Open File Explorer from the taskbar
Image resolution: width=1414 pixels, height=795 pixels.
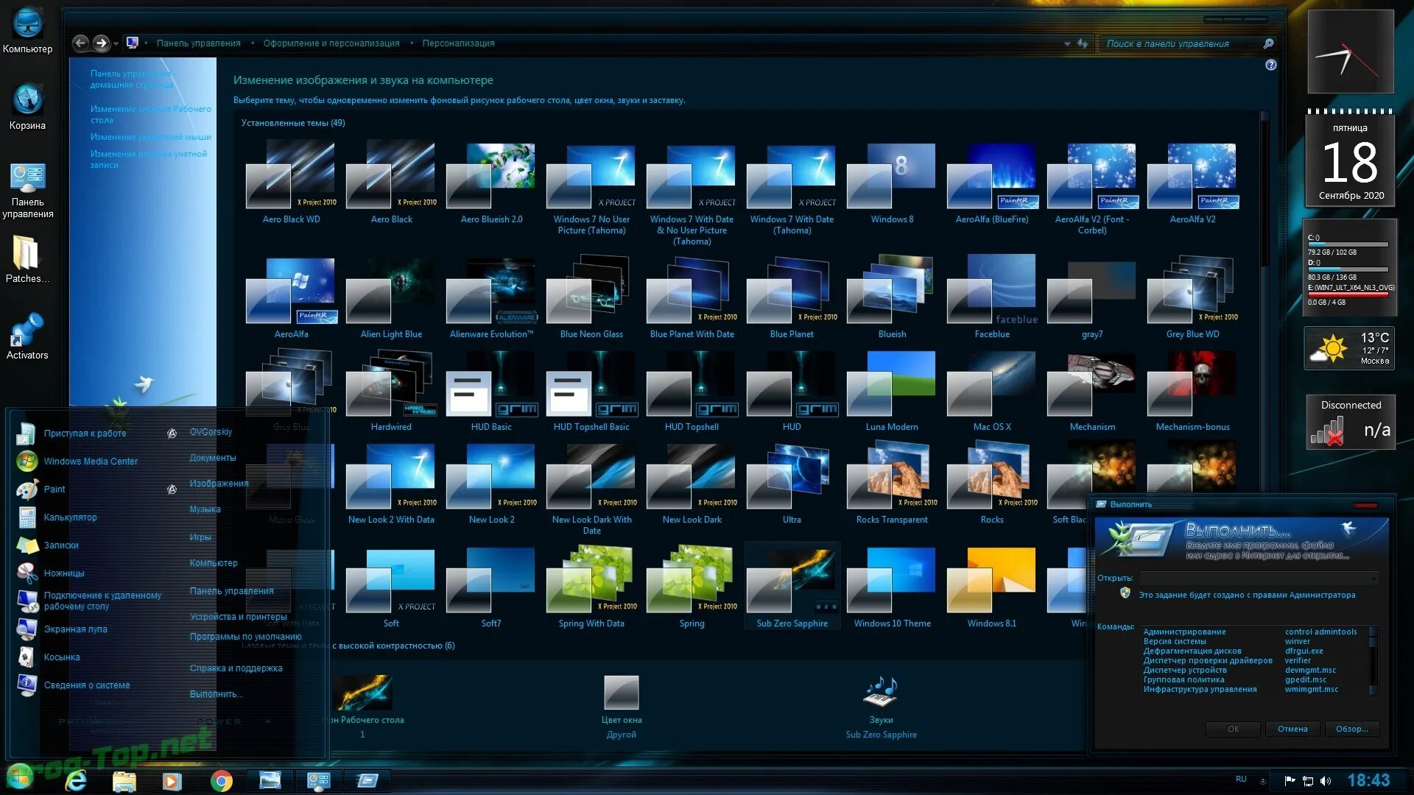tap(124, 780)
